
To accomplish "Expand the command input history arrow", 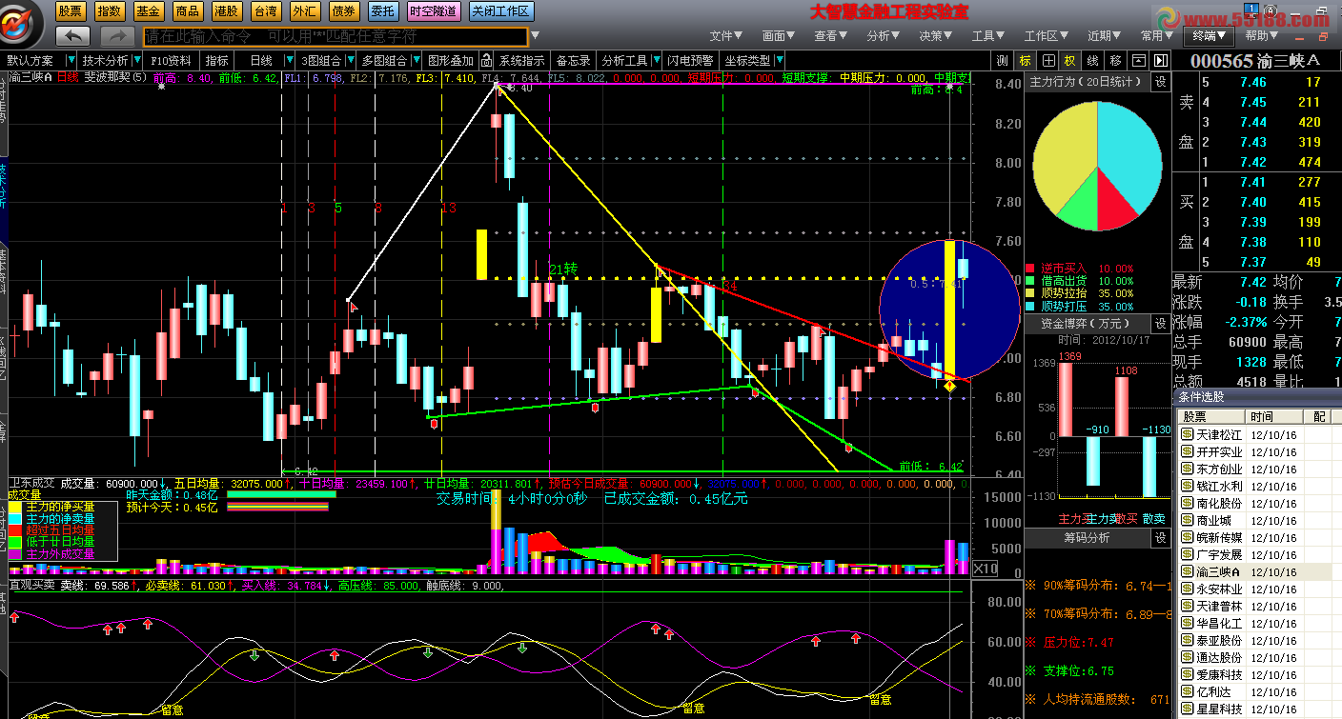I will (535, 36).
